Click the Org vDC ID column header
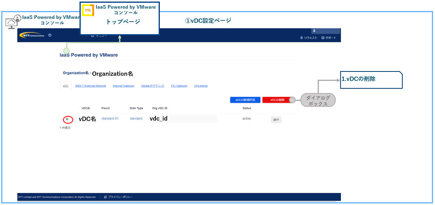 tap(160, 108)
